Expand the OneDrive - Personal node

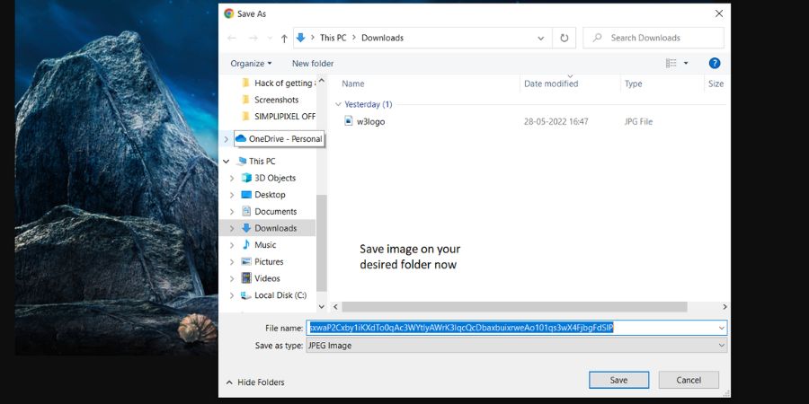226,138
